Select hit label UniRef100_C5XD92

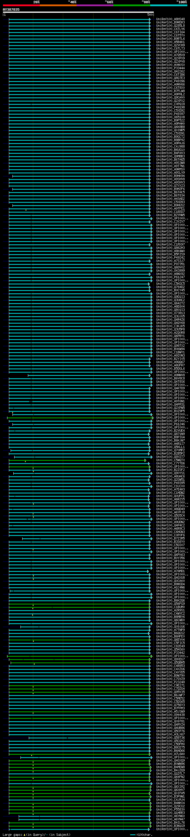click(170, 110)
